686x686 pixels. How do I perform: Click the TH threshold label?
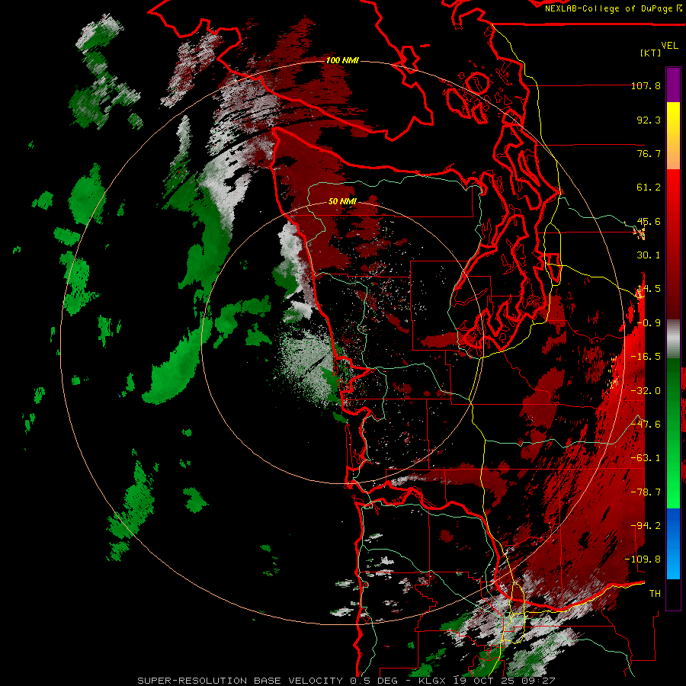(655, 594)
